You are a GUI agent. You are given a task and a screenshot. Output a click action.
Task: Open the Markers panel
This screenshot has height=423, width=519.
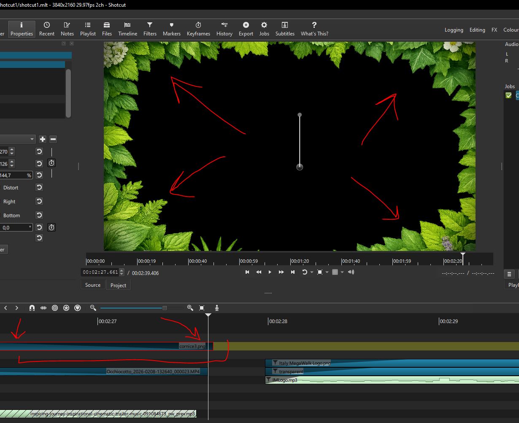point(171,29)
